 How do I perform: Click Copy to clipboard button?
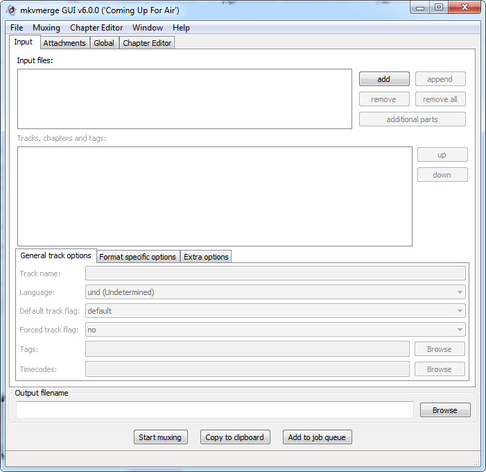point(235,437)
